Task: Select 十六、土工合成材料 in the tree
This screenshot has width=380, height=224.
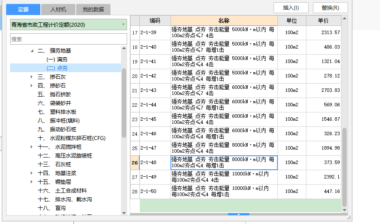Action: 62,191
